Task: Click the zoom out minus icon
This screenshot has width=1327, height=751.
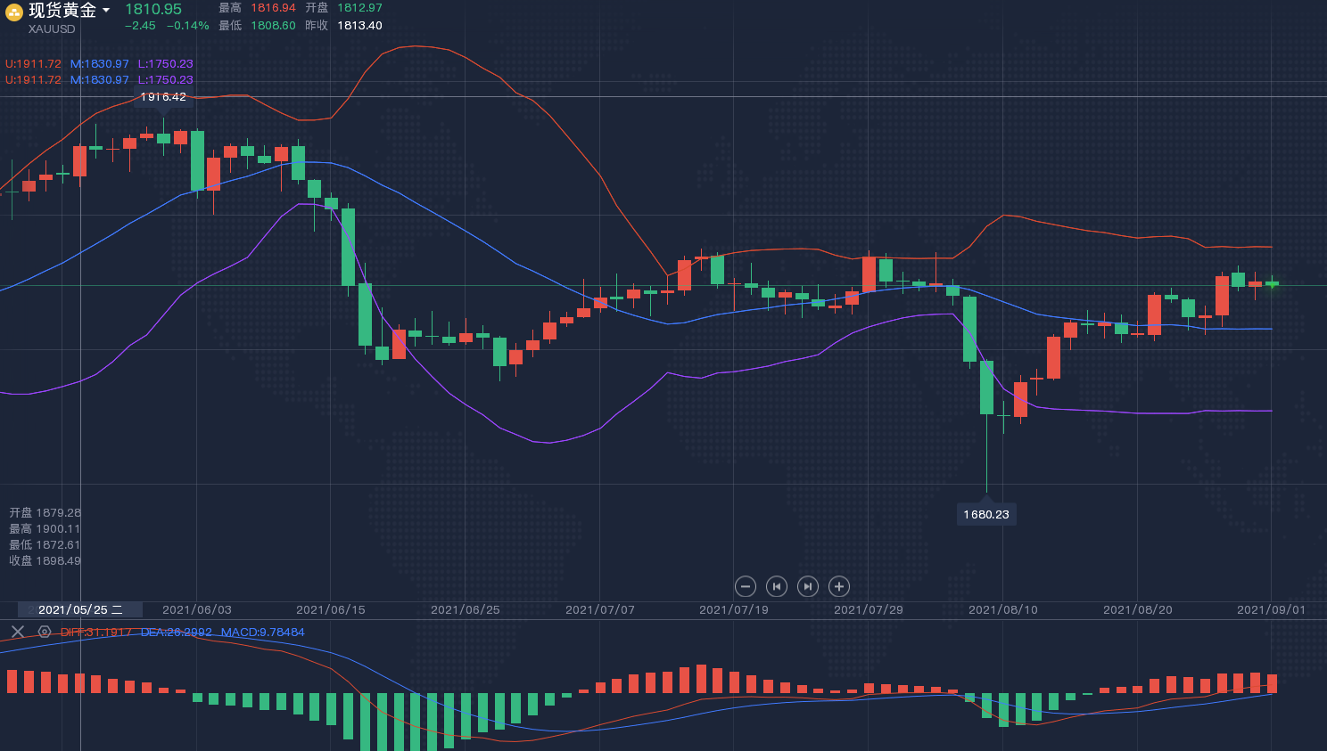Action: (x=746, y=586)
